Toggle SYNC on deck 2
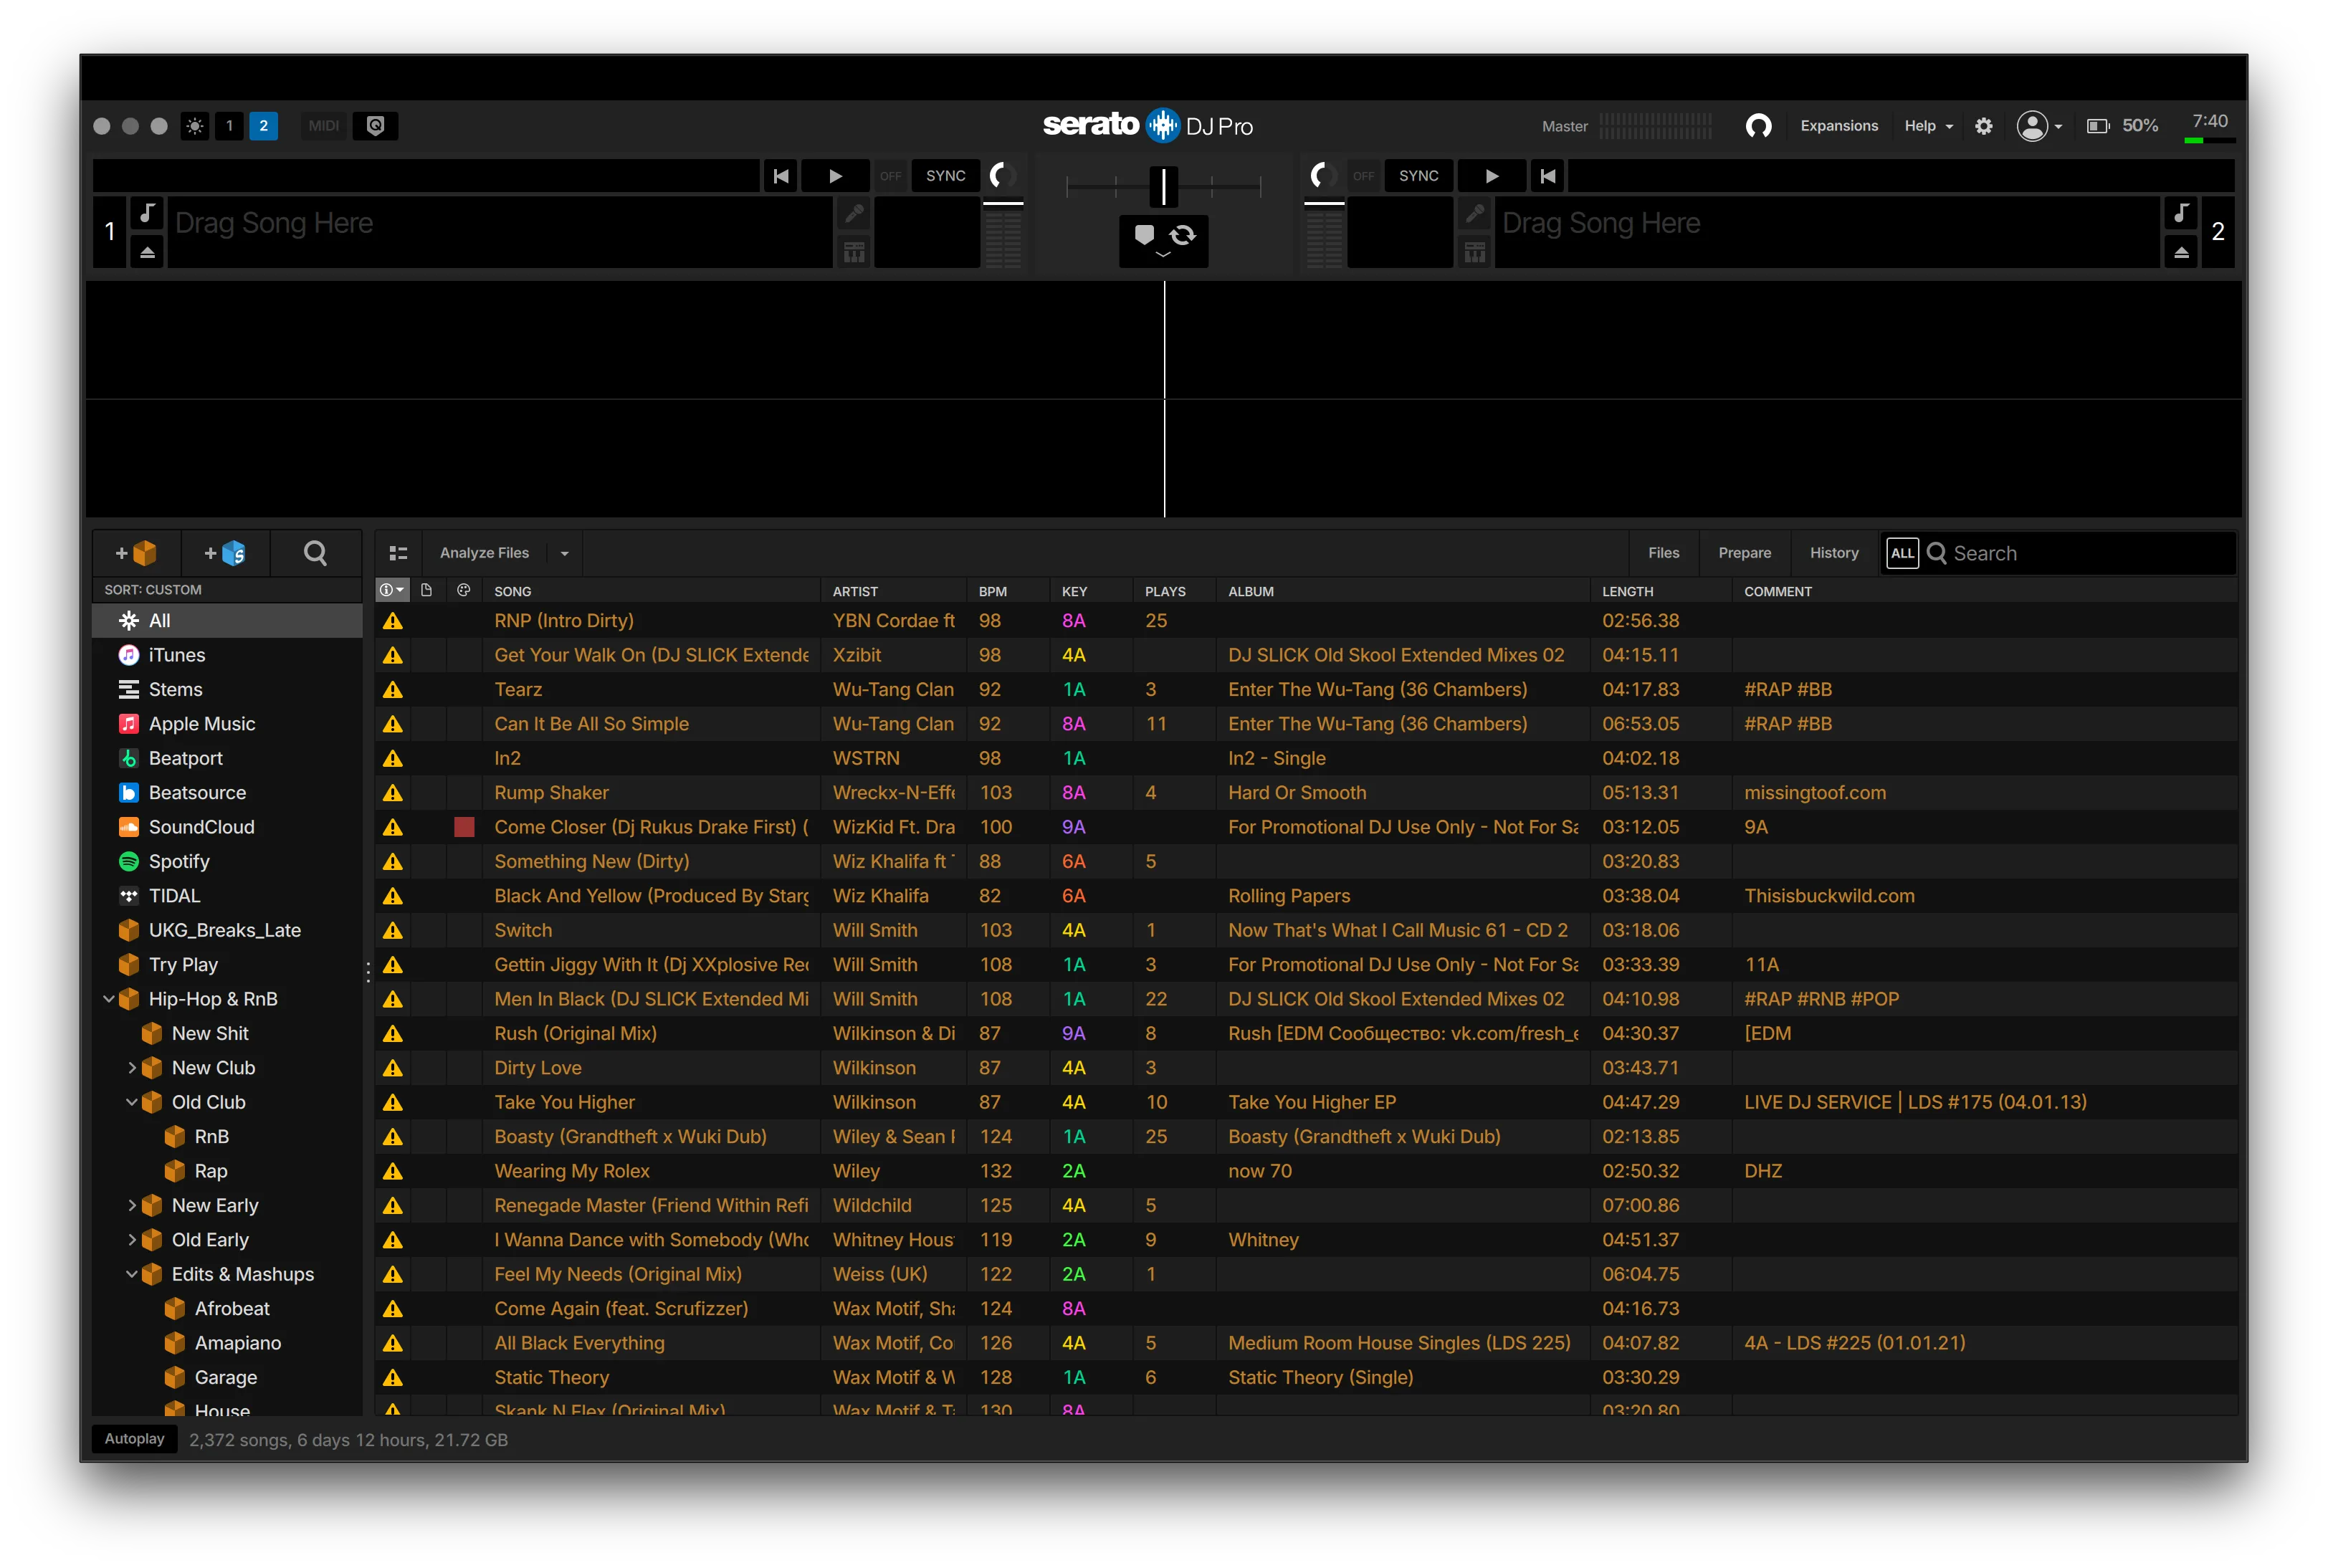2328x1568 pixels. (1418, 176)
